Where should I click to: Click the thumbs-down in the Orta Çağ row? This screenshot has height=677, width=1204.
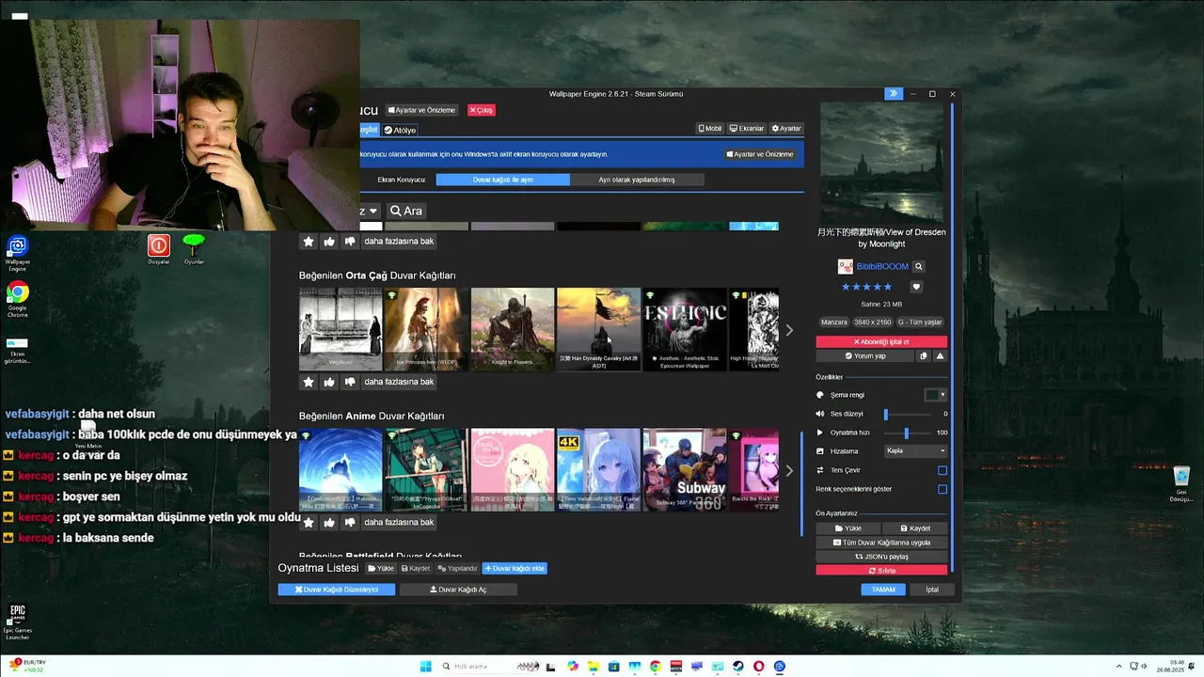pos(350,382)
